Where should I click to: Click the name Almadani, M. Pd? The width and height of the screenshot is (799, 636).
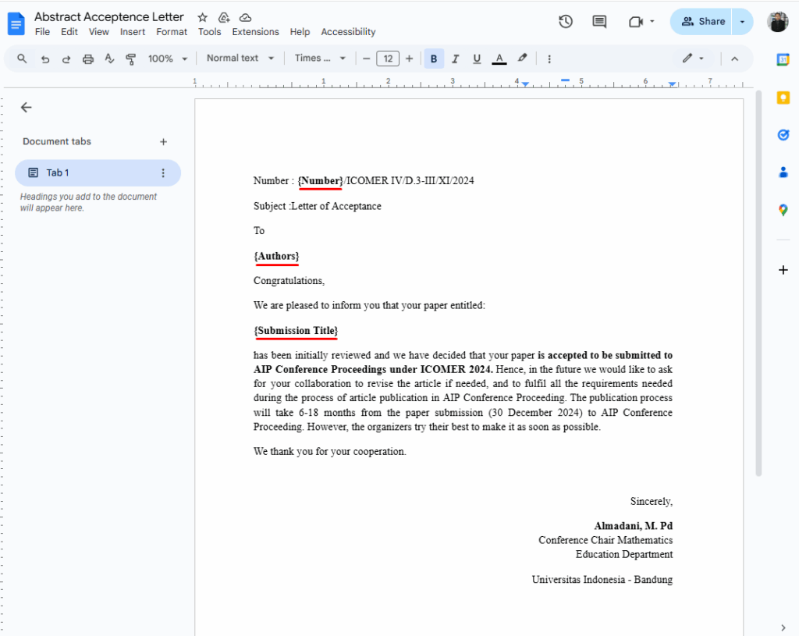coord(633,525)
